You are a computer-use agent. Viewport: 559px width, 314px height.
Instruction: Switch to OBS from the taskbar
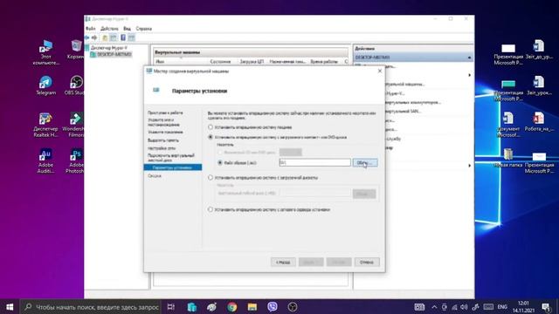pyautogui.click(x=293, y=306)
